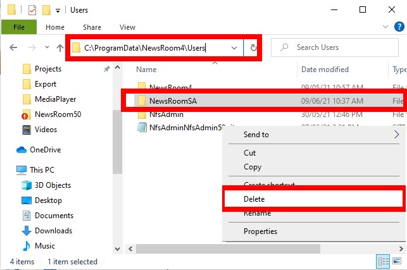
Task: Click the Properties checkmark icon in title bar
Action: tap(32, 10)
